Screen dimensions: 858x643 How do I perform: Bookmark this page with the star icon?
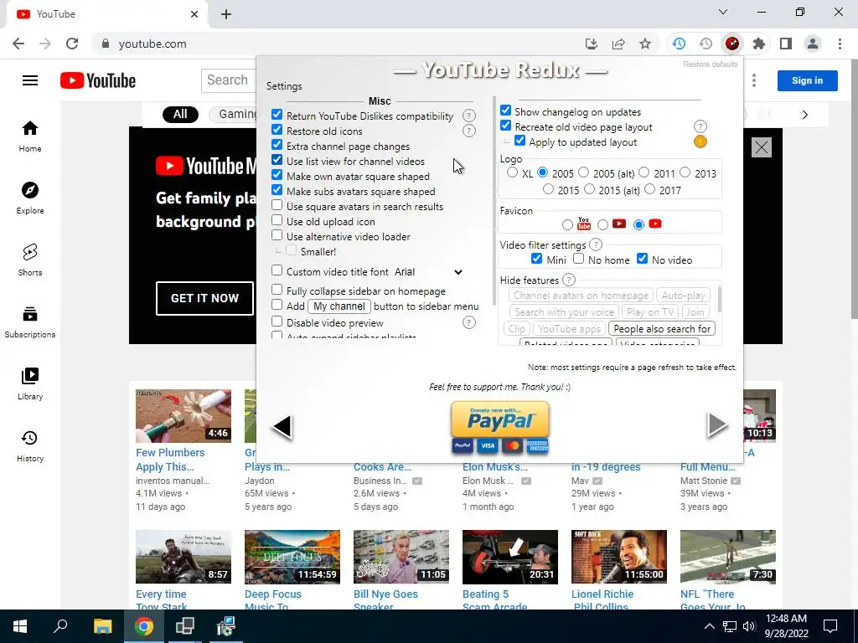pos(645,44)
